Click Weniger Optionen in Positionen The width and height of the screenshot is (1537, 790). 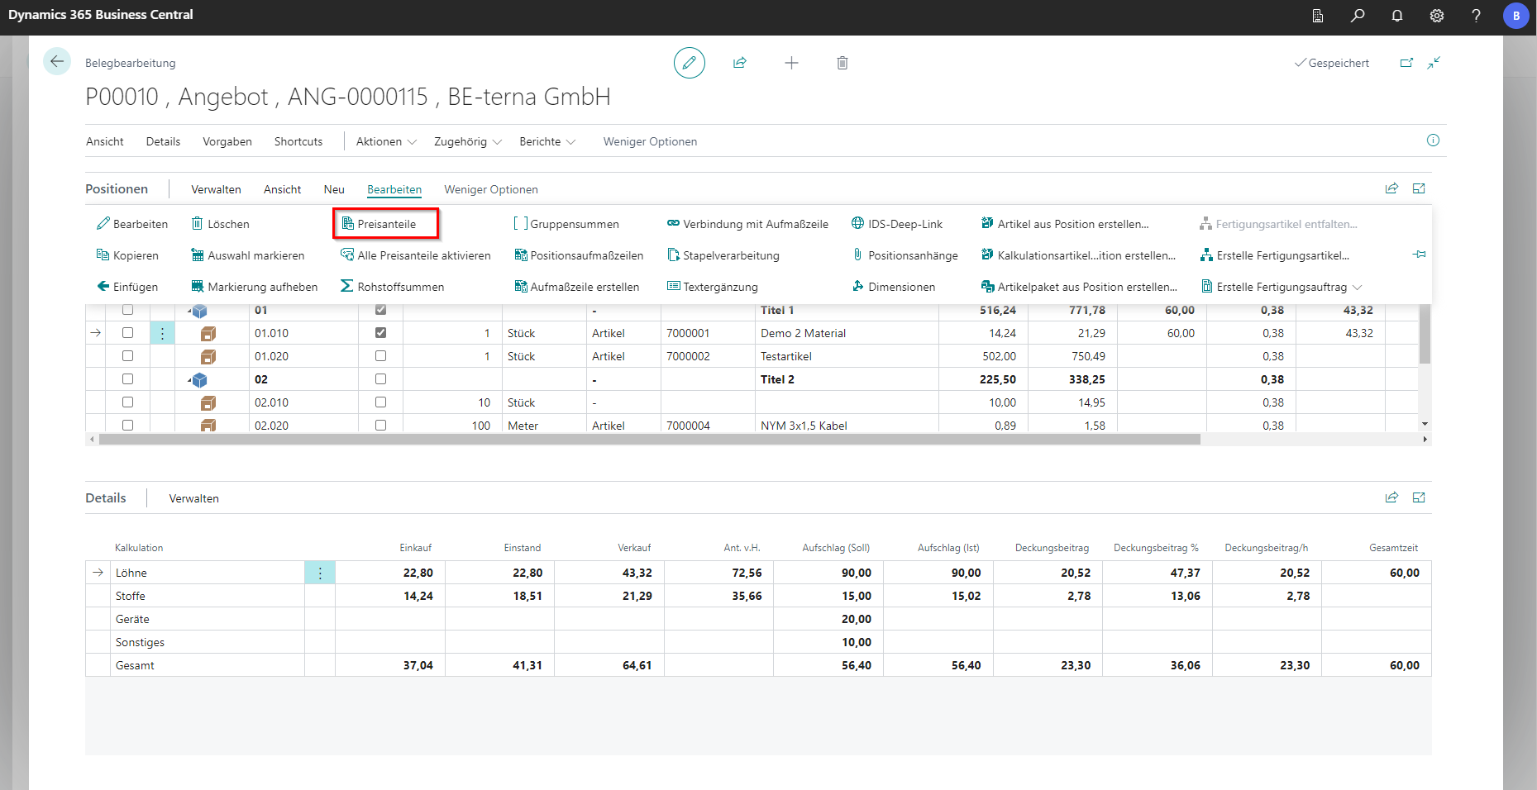[x=491, y=189]
